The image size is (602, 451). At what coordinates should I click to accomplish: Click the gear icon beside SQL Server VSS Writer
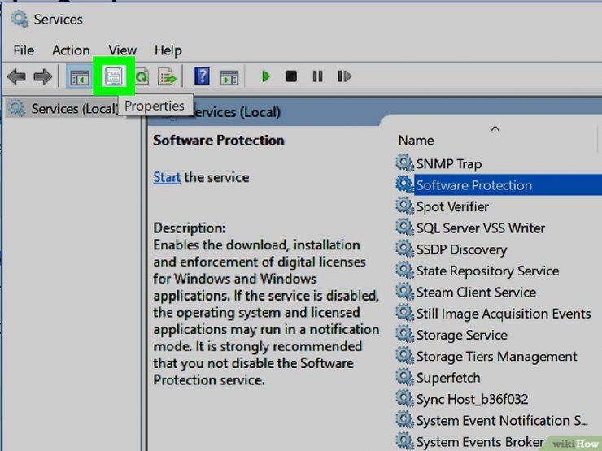point(404,228)
